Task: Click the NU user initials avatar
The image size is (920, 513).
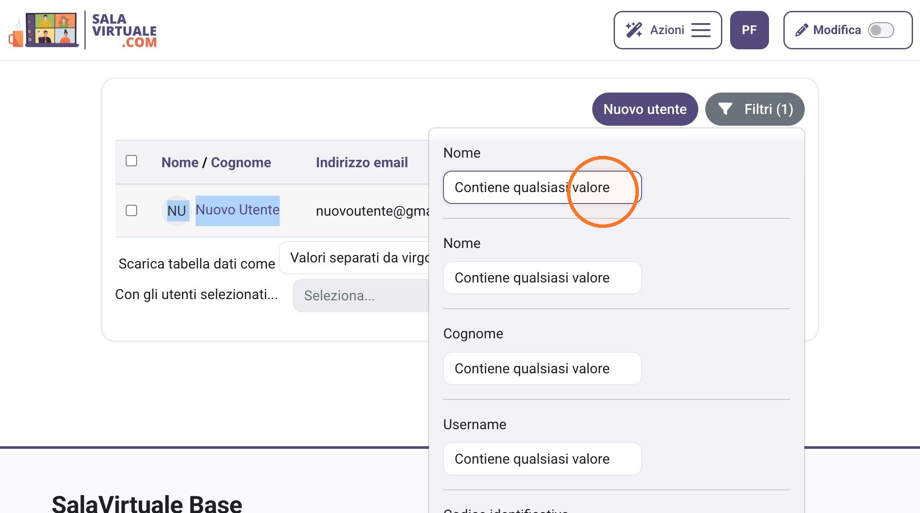Action: (x=176, y=211)
